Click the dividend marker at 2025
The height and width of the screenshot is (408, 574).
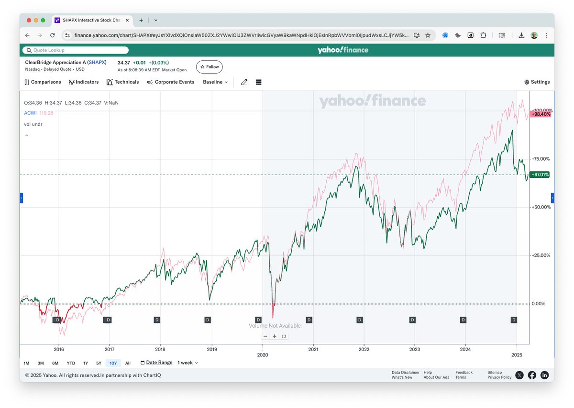pos(514,320)
